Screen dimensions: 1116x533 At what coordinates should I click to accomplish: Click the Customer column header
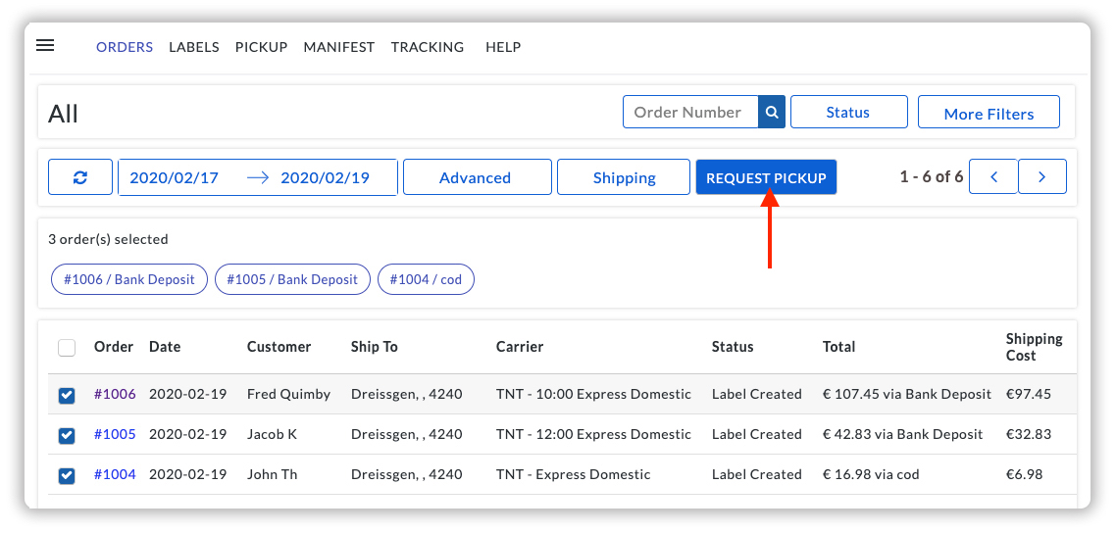[279, 347]
